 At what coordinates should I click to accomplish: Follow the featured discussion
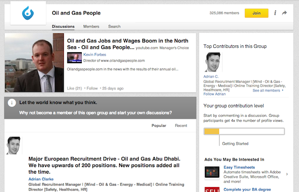[x=92, y=89]
